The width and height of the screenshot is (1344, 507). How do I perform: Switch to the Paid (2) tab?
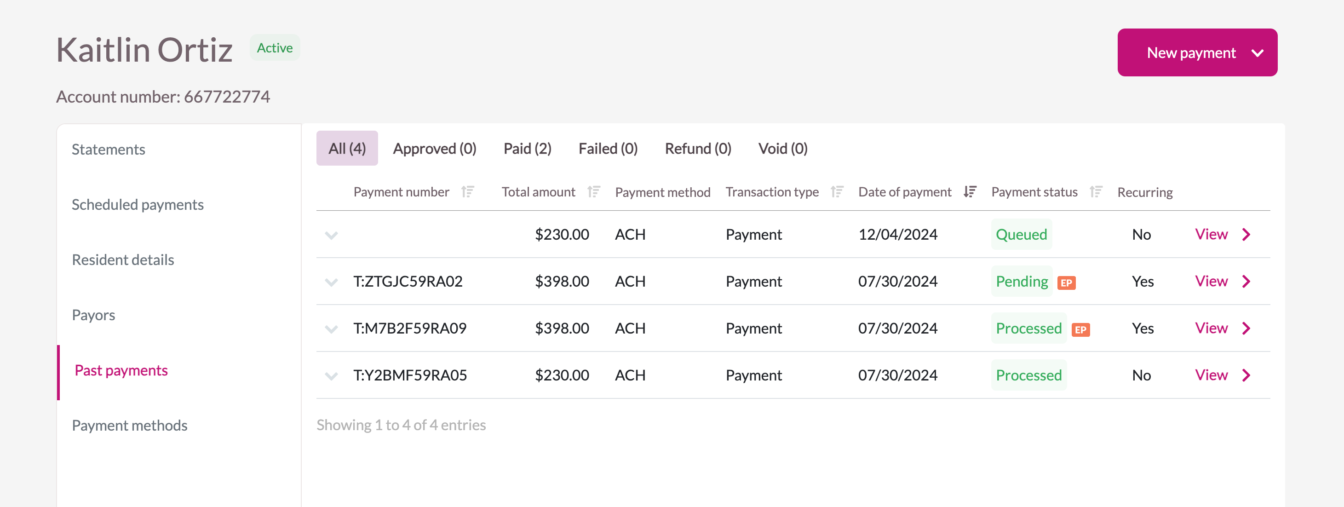(527, 149)
